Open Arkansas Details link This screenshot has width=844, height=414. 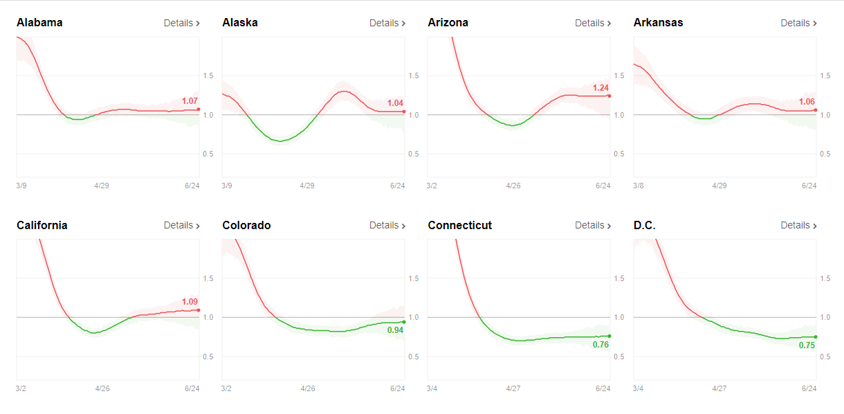(x=799, y=23)
